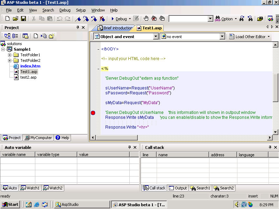The image size is (279, 209).
Task: Click the Cut scissors icon
Action: (34, 19)
